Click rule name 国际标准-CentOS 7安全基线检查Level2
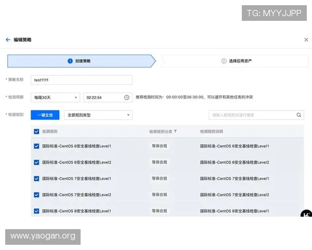This screenshot has width=312, height=250. point(76,195)
